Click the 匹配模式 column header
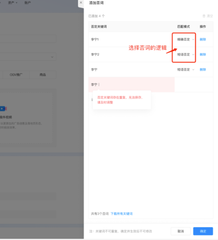The height and width of the screenshot is (240, 218). point(183,27)
